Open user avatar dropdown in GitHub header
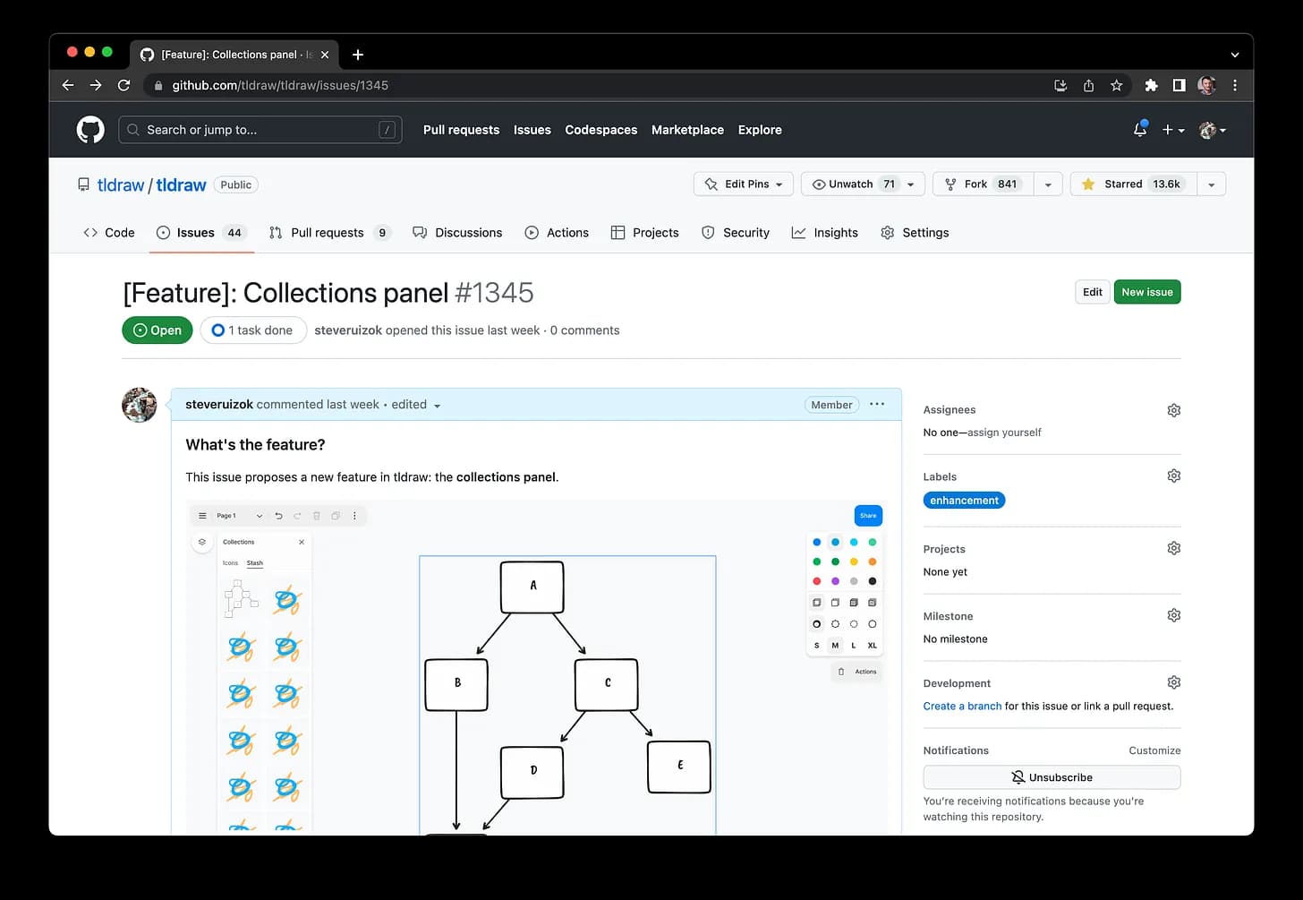Viewport: 1303px width, 900px height. coord(1213,130)
